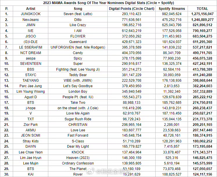Viewport: 217px width, 177px height.
Task: Select the LE SSERAFIM artist cell
Action: [x=31, y=47]
